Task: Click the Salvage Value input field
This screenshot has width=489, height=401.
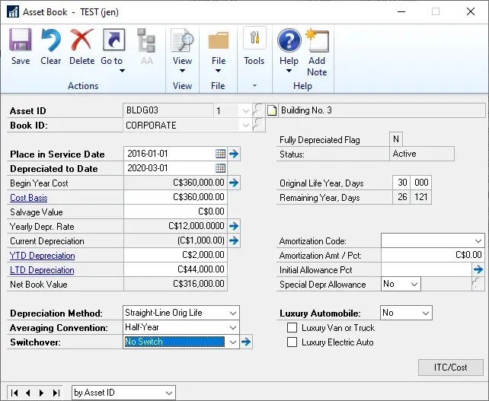Action: (x=174, y=212)
